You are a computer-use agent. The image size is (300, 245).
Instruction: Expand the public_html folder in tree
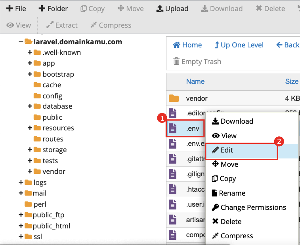click(21, 226)
